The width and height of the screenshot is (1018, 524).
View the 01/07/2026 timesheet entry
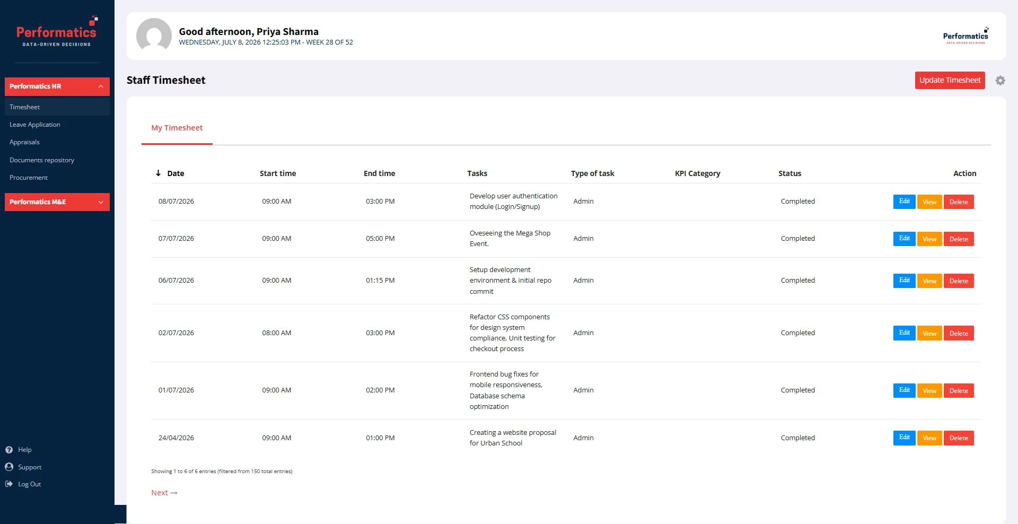pyautogui.click(x=929, y=390)
